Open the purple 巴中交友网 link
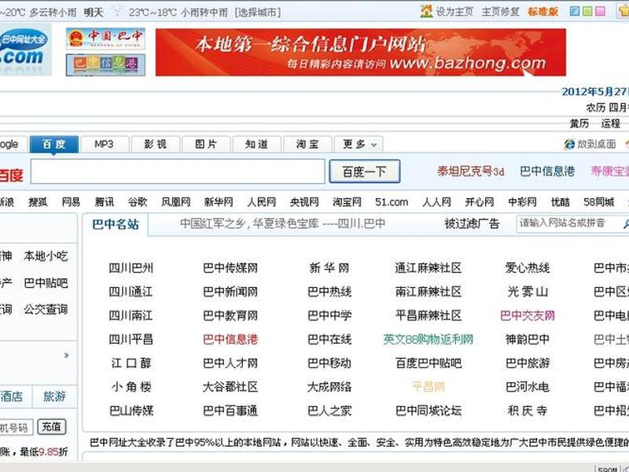This screenshot has height=472, width=629. (528, 315)
